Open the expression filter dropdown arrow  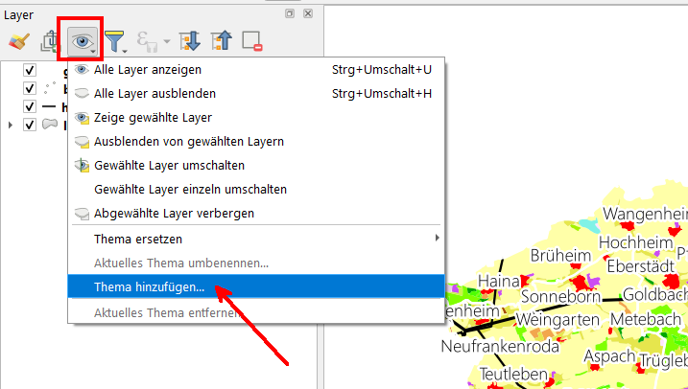click(167, 42)
